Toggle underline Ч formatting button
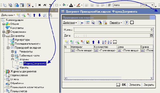The height and width of the screenshot is (93, 160). [50, 5]
